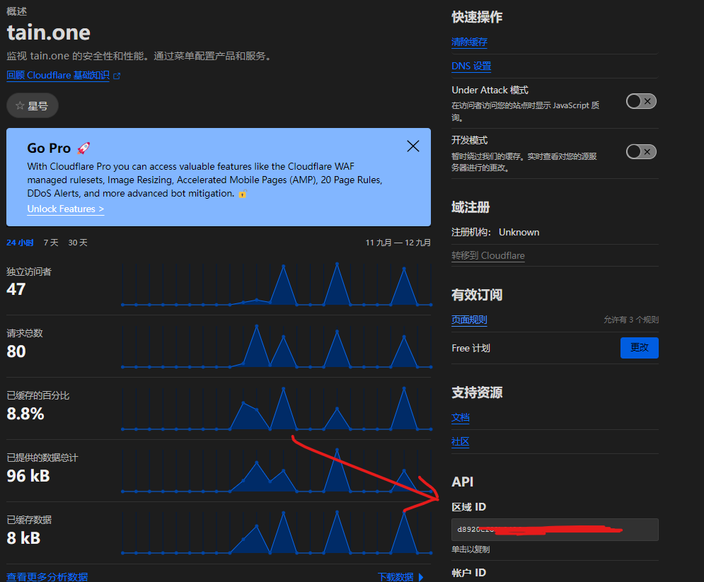Click the rocket icon next to Go Pro
Screen dimensions: 704x582
[83, 148]
